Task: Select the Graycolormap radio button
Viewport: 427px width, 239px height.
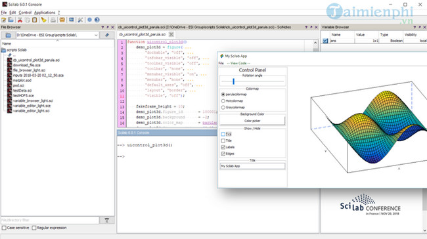Action: pyautogui.click(x=223, y=108)
